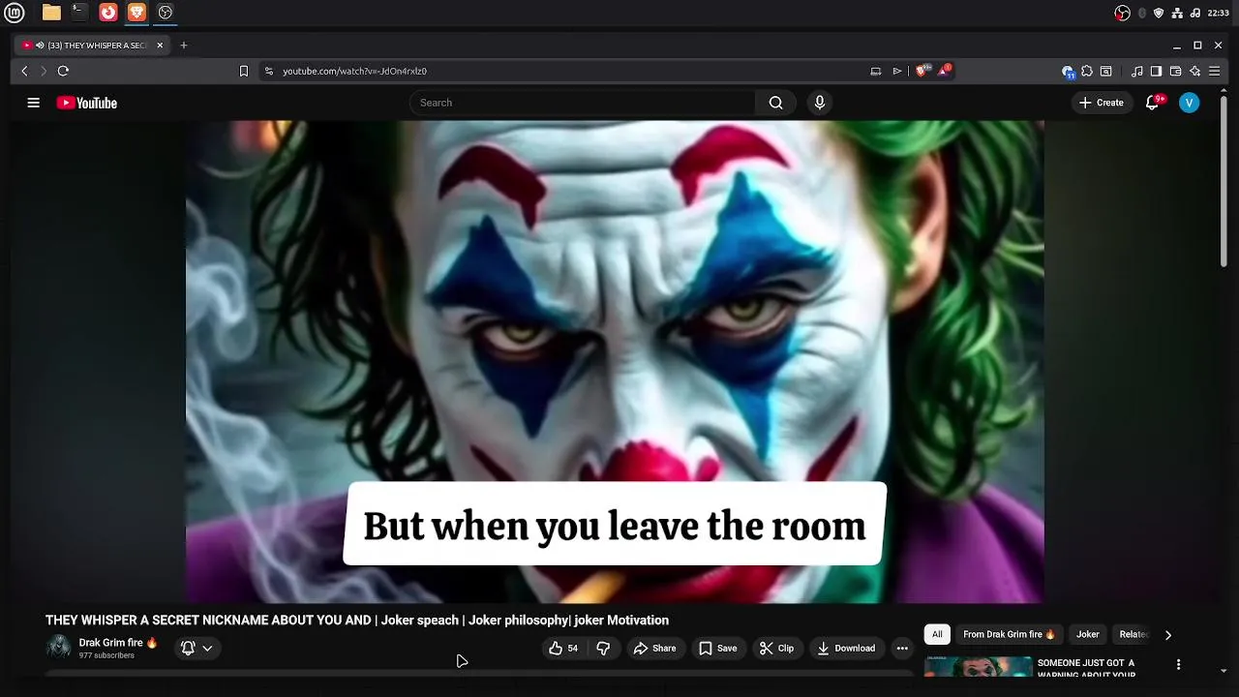Open options for SOMEONE JUST GOT video
This screenshot has width=1239, height=697.
coord(1178,664)
